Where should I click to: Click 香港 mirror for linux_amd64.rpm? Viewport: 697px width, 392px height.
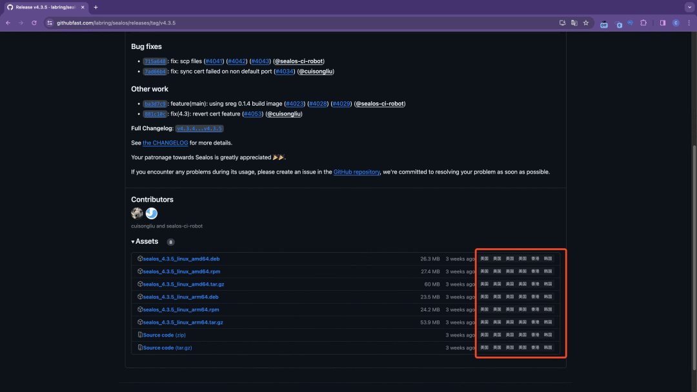(x=535, y=271)
